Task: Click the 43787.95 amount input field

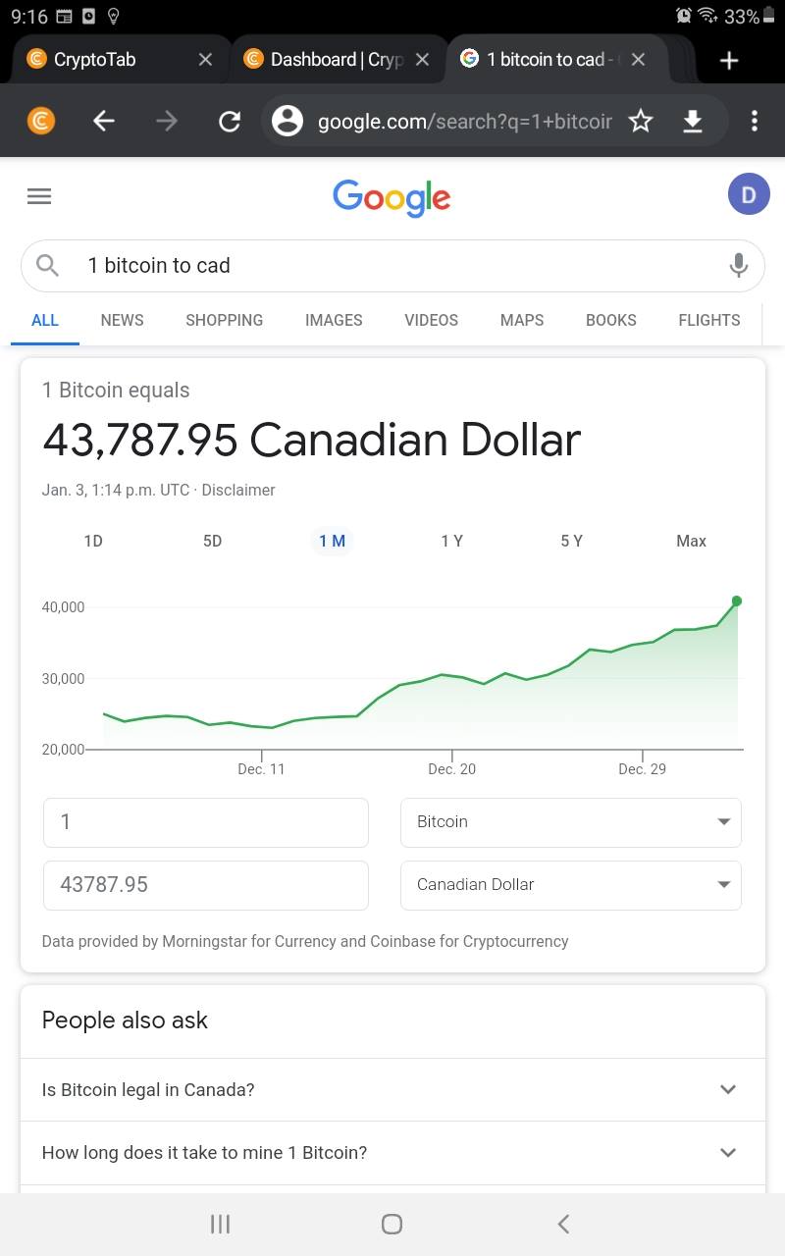Action: [x=206, y=885]
